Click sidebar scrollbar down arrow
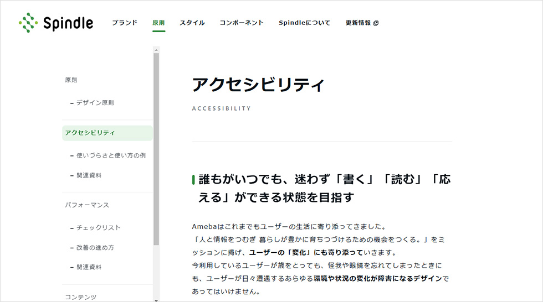The height and width of the screenshot is (302, 543). pos(156,300)
